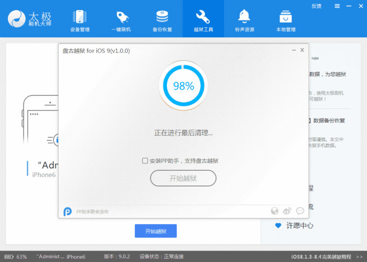Click the PP助手 logo icon in dialog footer
This screenshot has height=262, width=367.
(x=68, y=212)
